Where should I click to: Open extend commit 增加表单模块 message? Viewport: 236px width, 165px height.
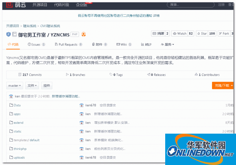[112, 123]
